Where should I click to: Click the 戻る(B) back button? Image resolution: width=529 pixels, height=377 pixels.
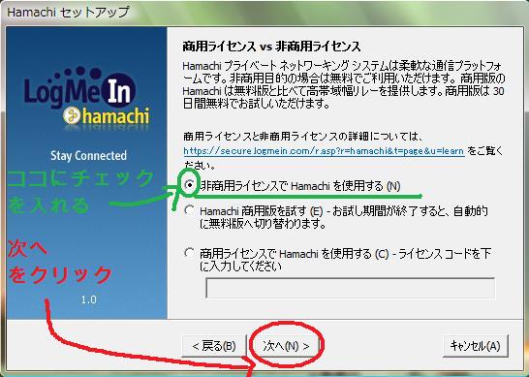pyautogui.click(x=214, y=346)
